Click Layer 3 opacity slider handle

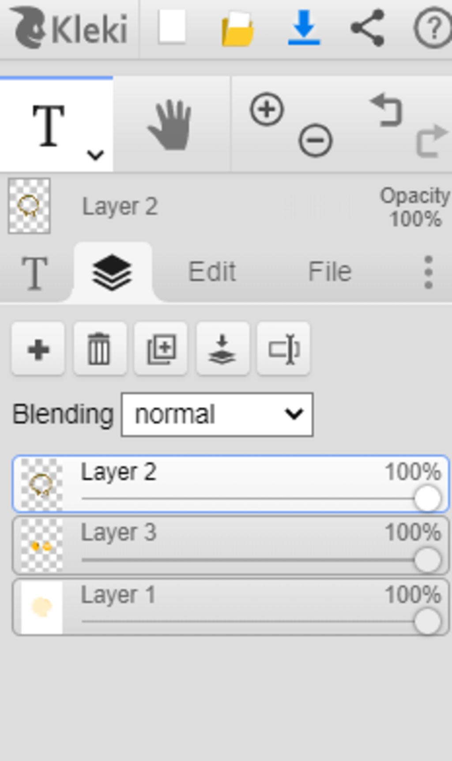click(x=427, y=560)
